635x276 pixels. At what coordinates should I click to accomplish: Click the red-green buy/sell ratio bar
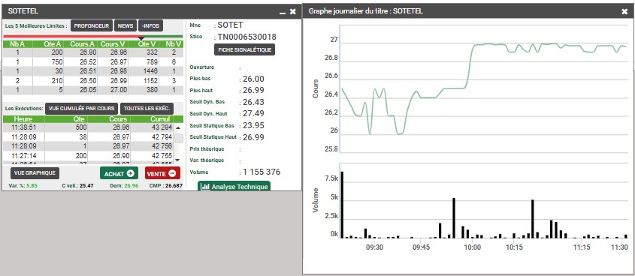coord(93,36)
